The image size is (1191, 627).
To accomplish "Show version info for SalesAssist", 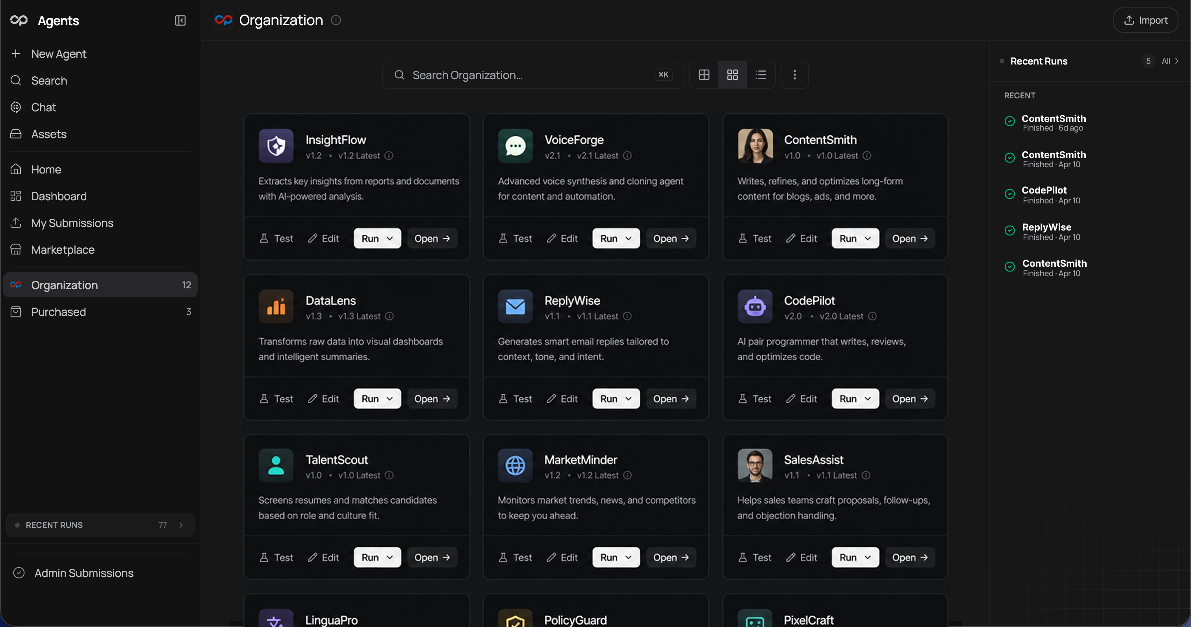I will [x=866, y=475].
